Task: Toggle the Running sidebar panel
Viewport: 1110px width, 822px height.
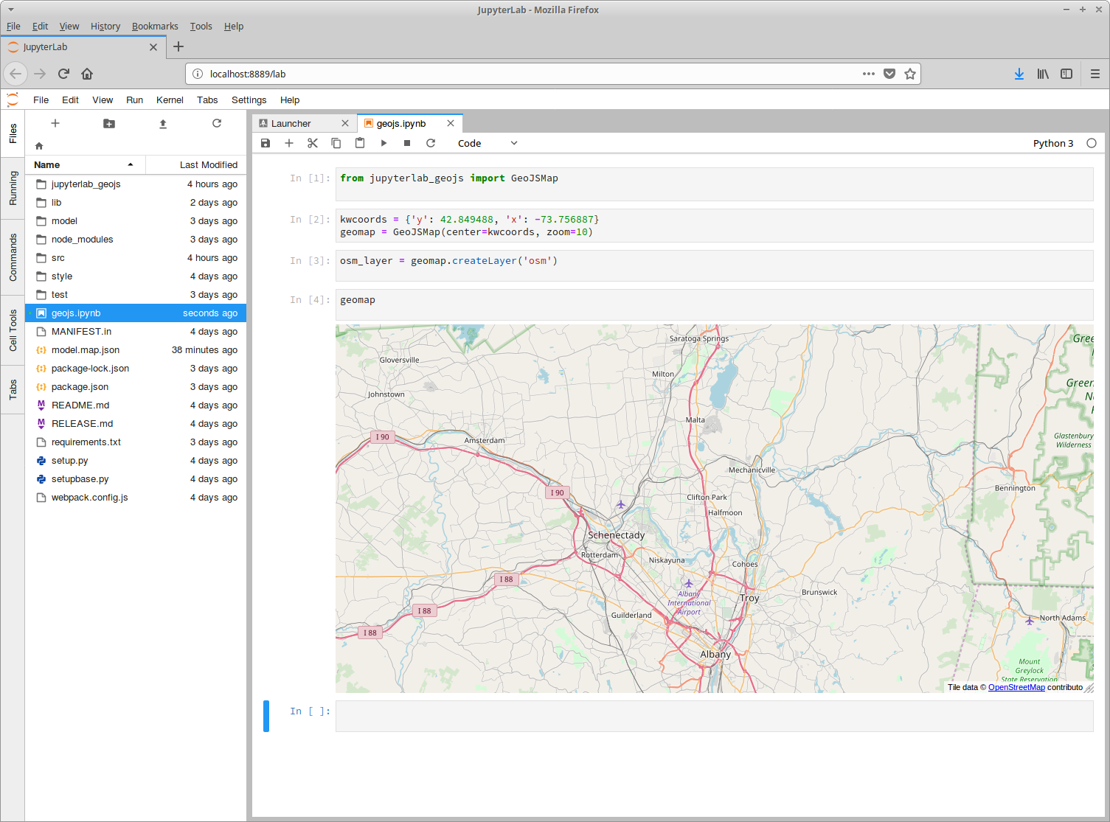Action: pos(13,188)
